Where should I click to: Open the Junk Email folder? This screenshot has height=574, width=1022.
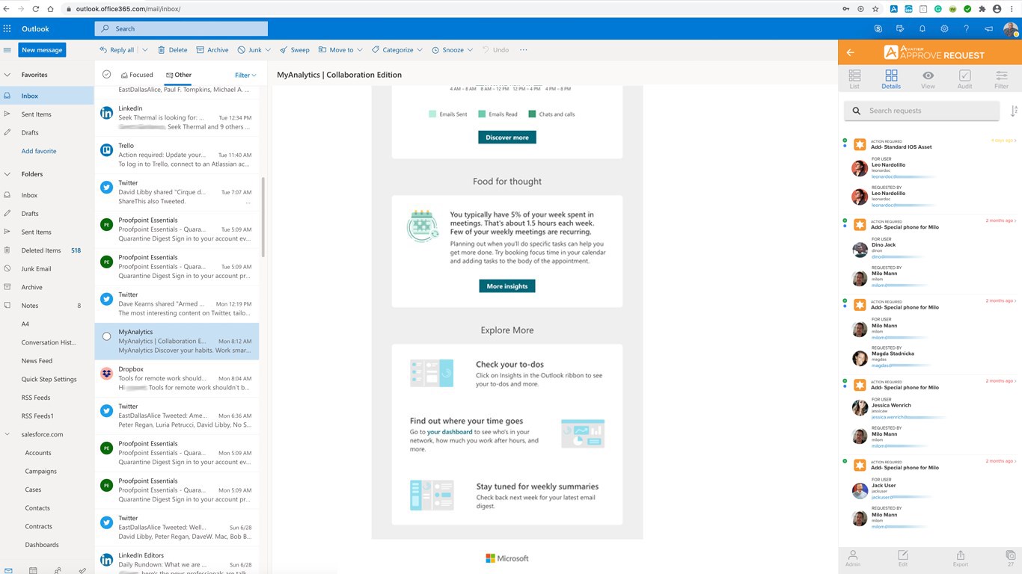click(46, 269)
